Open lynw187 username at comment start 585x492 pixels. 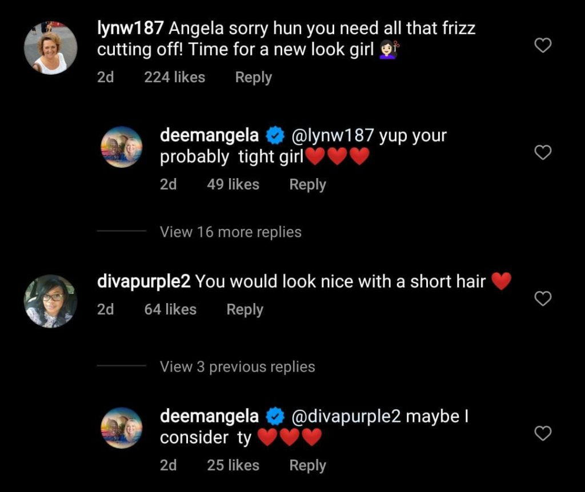click(130, 28)
